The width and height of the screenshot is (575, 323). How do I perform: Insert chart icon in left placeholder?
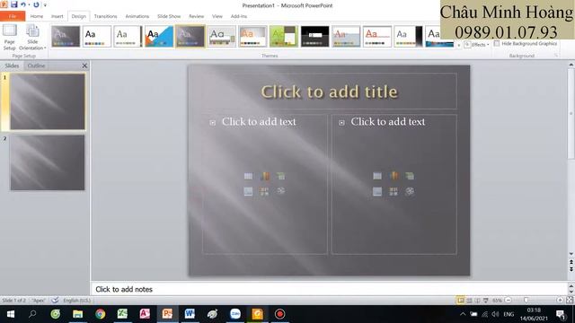coord(264,176)
